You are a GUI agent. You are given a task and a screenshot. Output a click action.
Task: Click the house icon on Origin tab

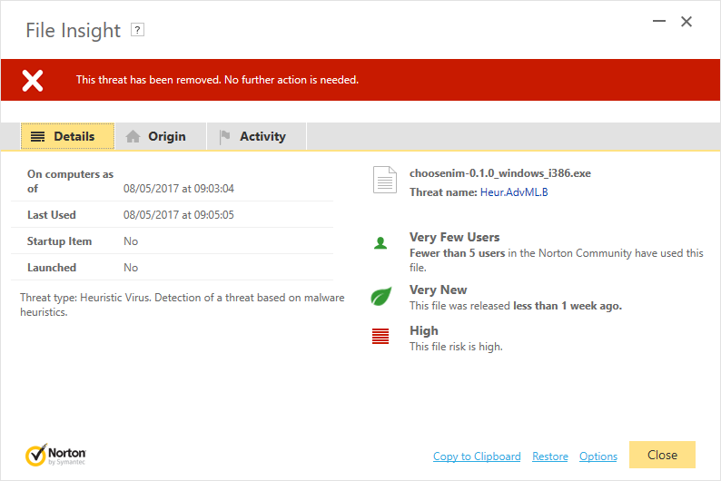coord(133,137)
